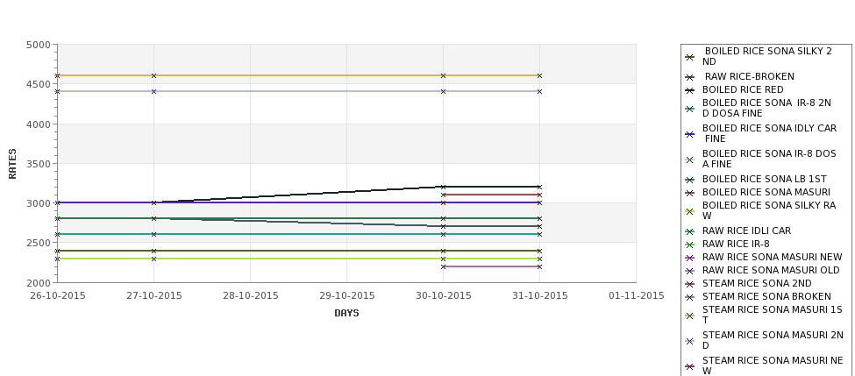Click the RATES axis title
This screenshot has height=376, width=855.
pyautogui.click(x=12, y=164)
